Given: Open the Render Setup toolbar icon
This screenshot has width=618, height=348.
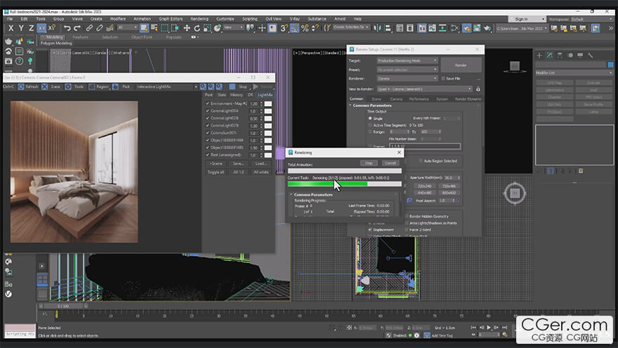Looking at the screenshot, I should 466,28.
